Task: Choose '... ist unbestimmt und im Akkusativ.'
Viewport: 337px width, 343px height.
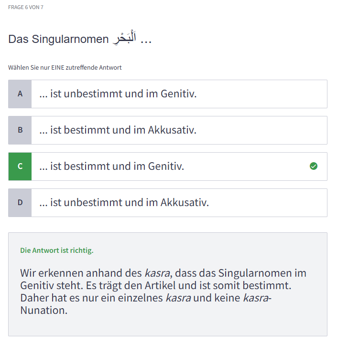Action: coord(168,203)
